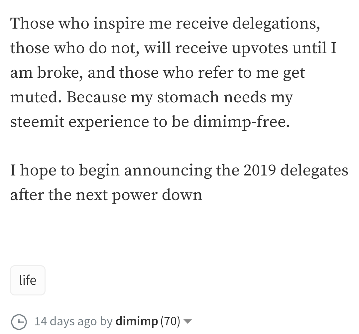
Task: Click the word "stomach" in the post
Action: 188,97
